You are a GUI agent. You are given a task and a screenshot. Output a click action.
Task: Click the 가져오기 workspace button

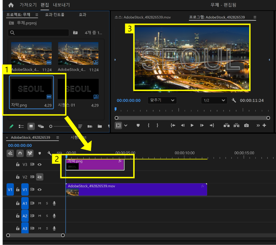pyautogui.click(x=28, y=5)
